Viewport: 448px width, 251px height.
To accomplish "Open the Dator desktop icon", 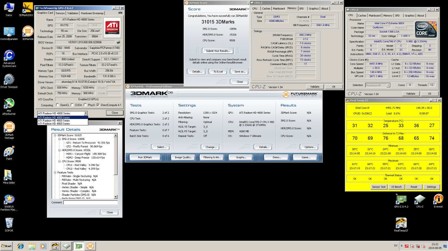I will 9,9.
